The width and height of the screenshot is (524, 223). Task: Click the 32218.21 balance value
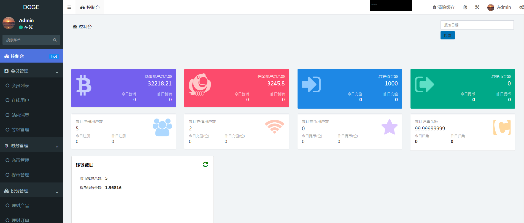(x=160, y=84)
